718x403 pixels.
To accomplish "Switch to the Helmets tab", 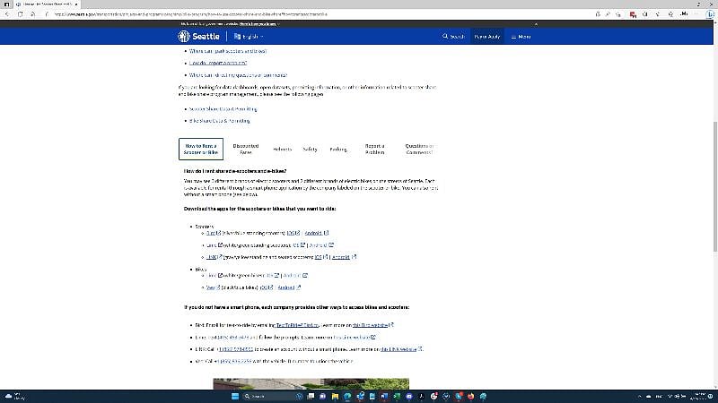I will (282, 150).
